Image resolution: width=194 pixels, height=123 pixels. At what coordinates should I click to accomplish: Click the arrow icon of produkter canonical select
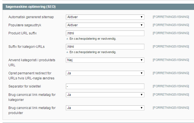[142, 108]
